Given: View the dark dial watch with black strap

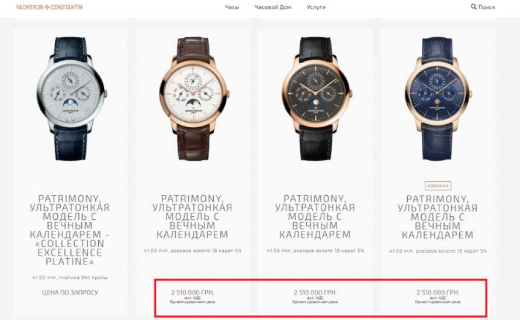Looking at the screenshot, I should tap(316, 99).
